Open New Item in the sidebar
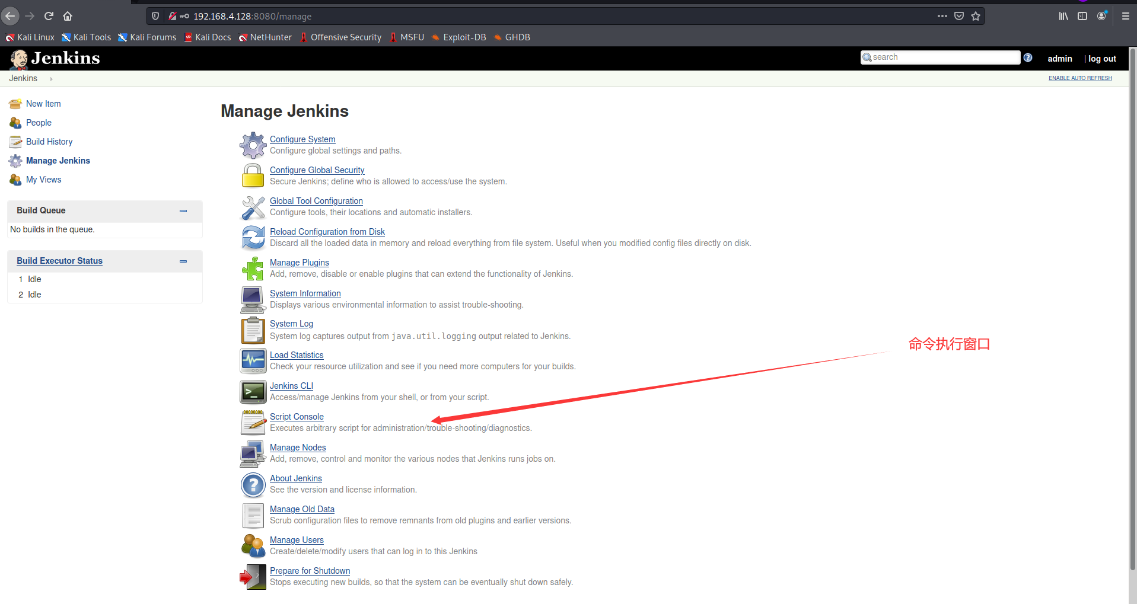 point(43,104)
